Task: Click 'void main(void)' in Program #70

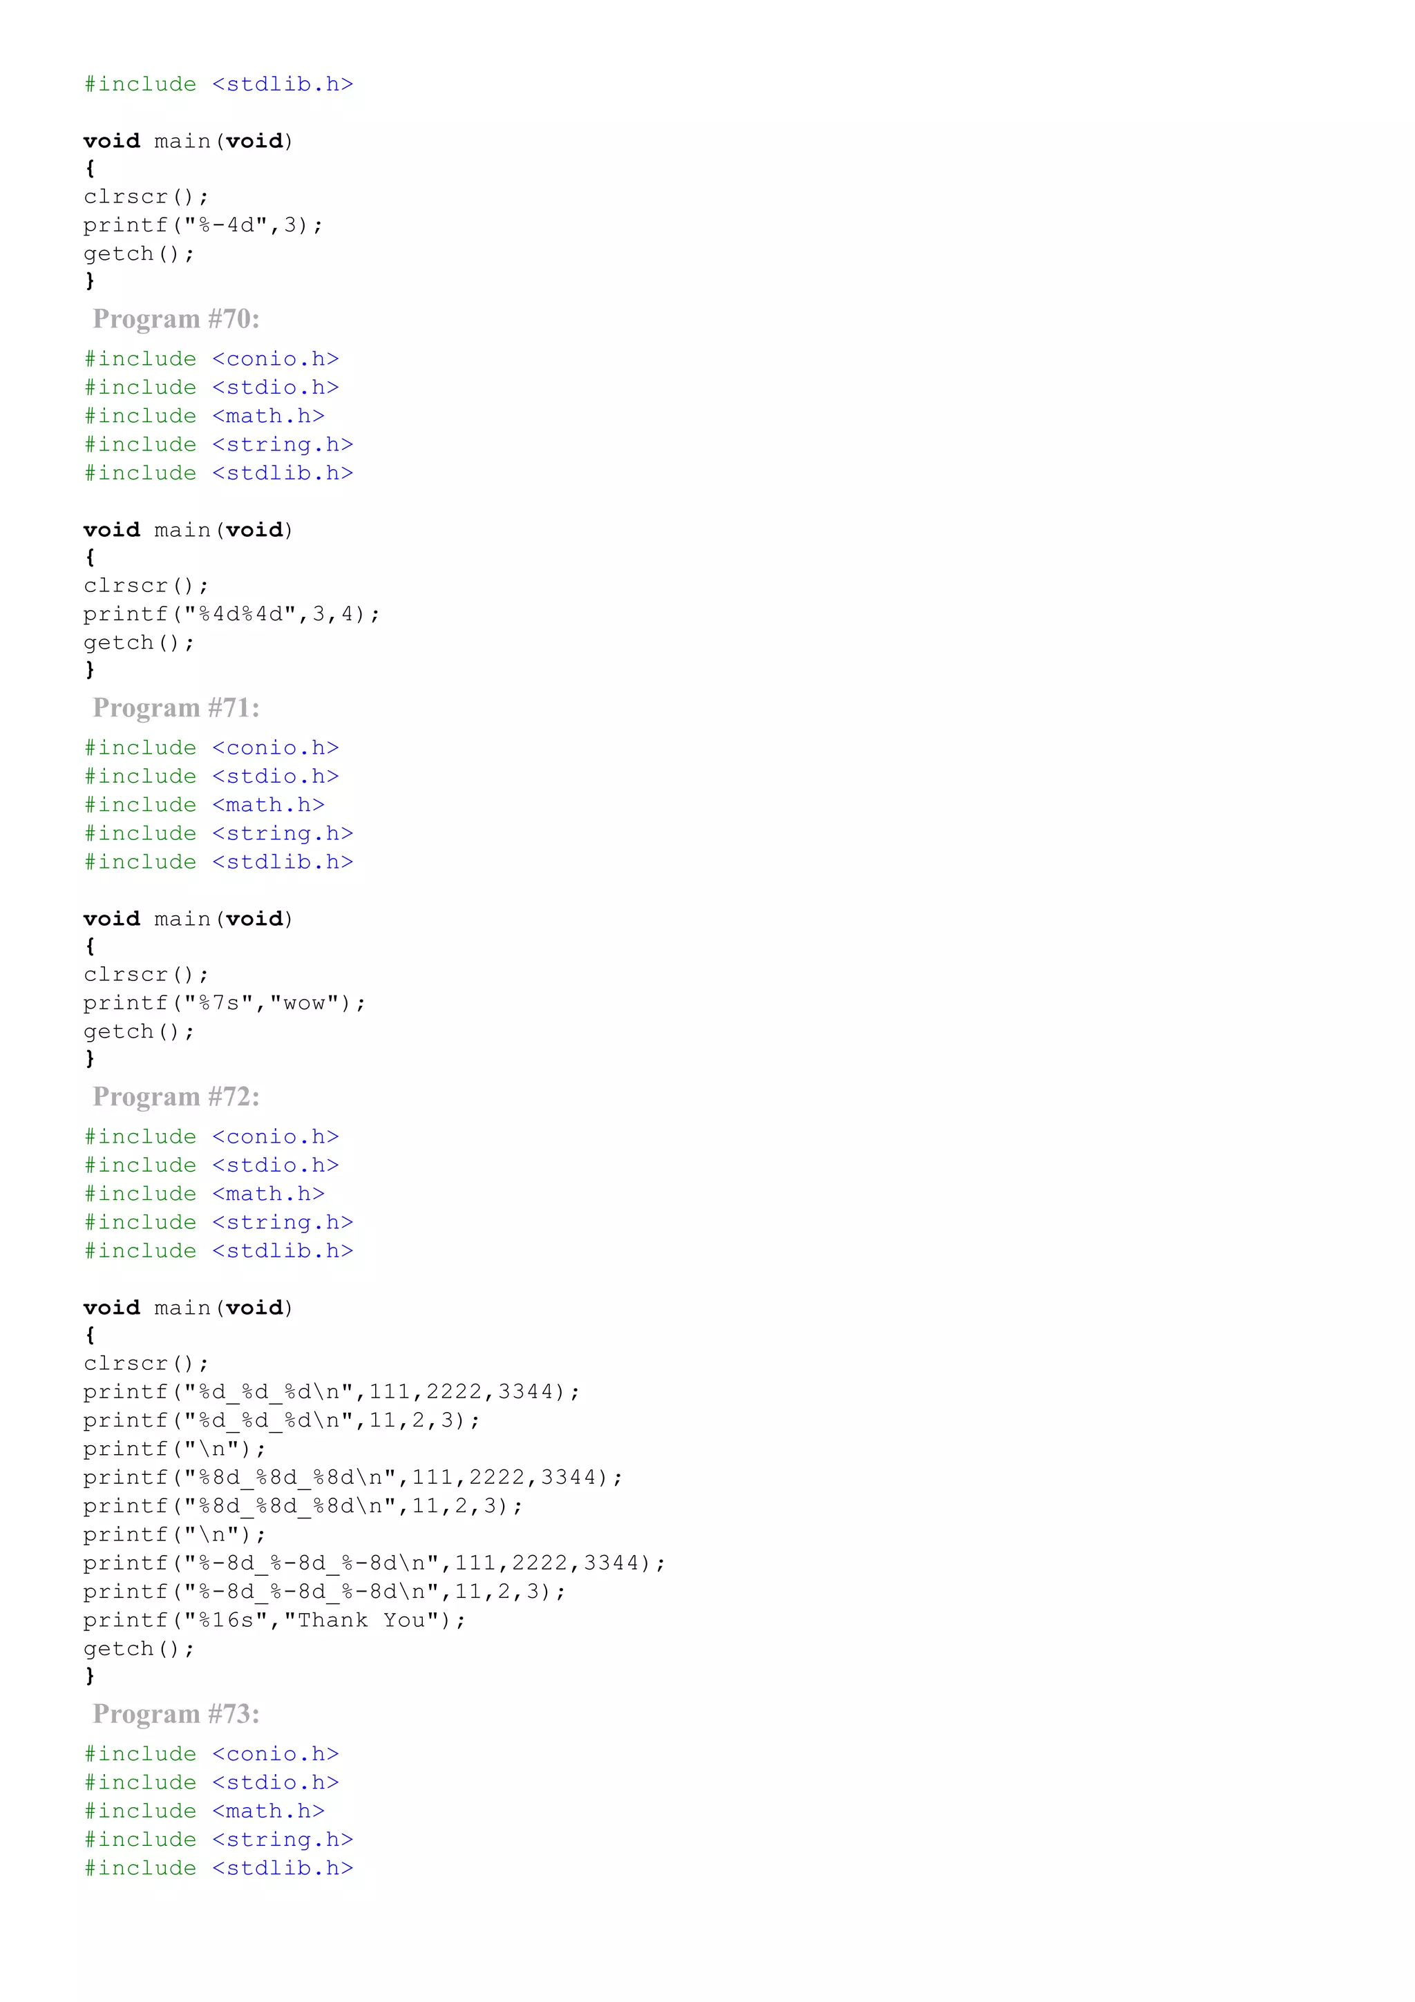Action: 189,531
